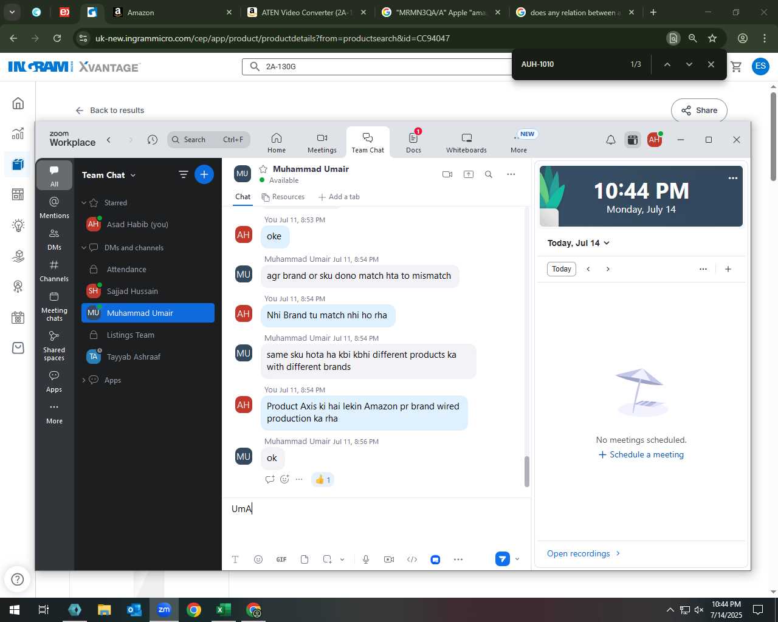Click the calendar panel icon in Zoom header
This screenshot has width=778, height=622.
point(633,140)
